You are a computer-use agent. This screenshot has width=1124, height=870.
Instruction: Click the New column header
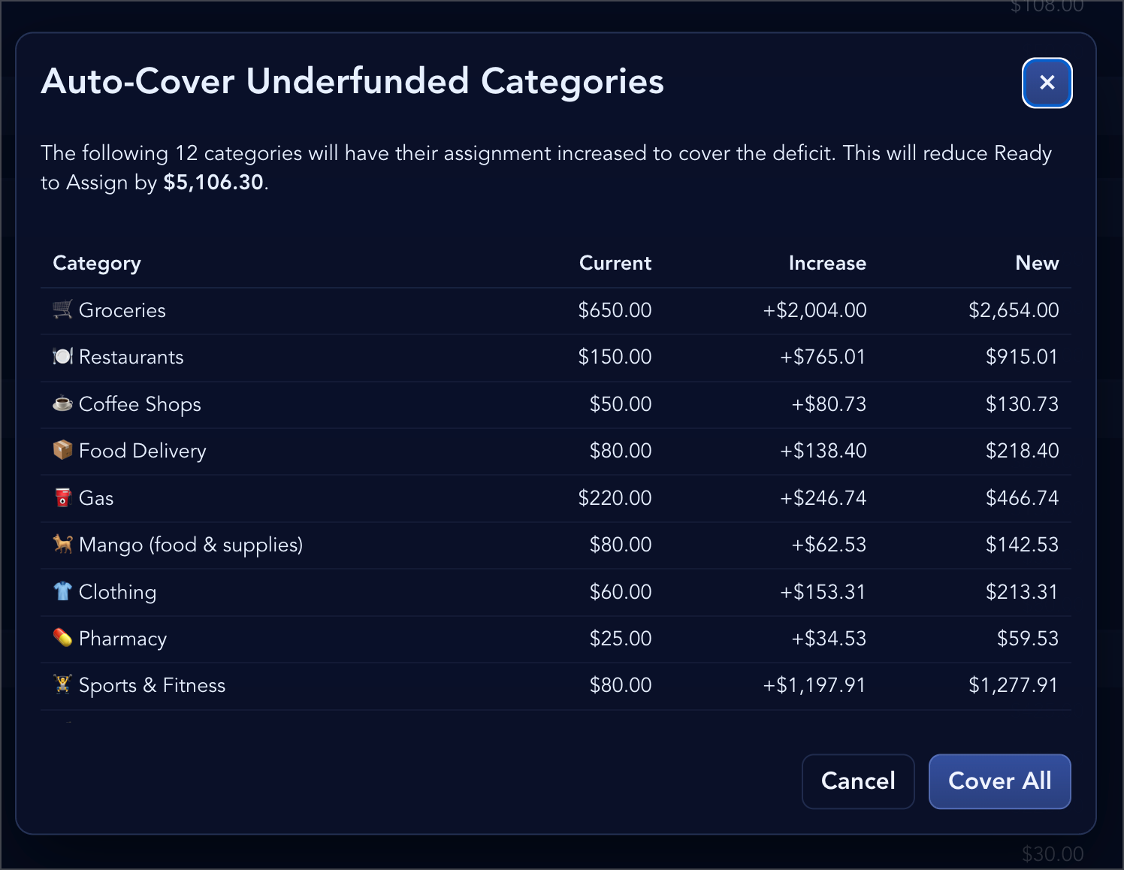click(x=1038, y=263)
